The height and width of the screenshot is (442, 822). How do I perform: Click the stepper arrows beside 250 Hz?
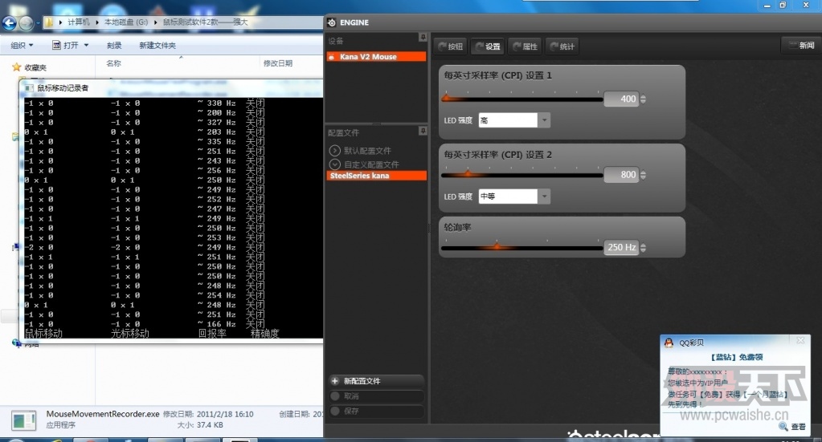pyautogui.click(x=644, y=247)
